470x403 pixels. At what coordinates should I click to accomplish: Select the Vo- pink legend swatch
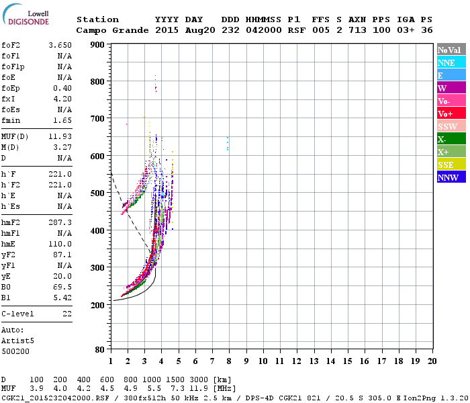[x=451, y=101]
